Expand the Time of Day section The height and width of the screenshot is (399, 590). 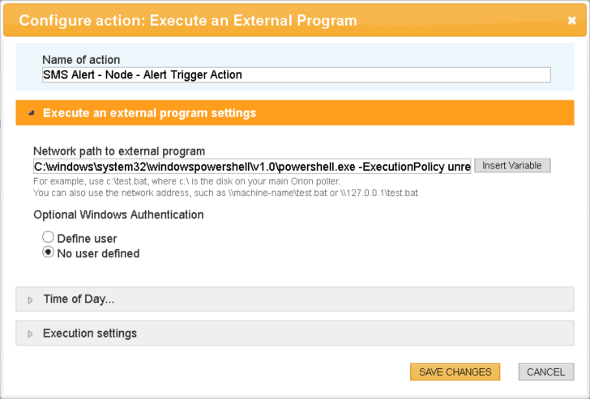[79, 299]
